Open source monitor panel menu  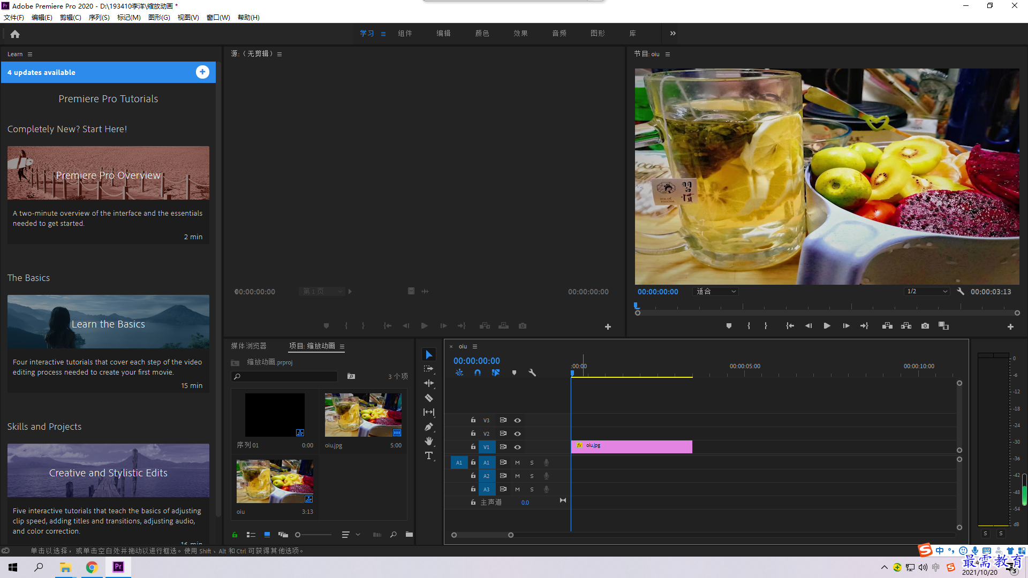(x=279, y=54)
